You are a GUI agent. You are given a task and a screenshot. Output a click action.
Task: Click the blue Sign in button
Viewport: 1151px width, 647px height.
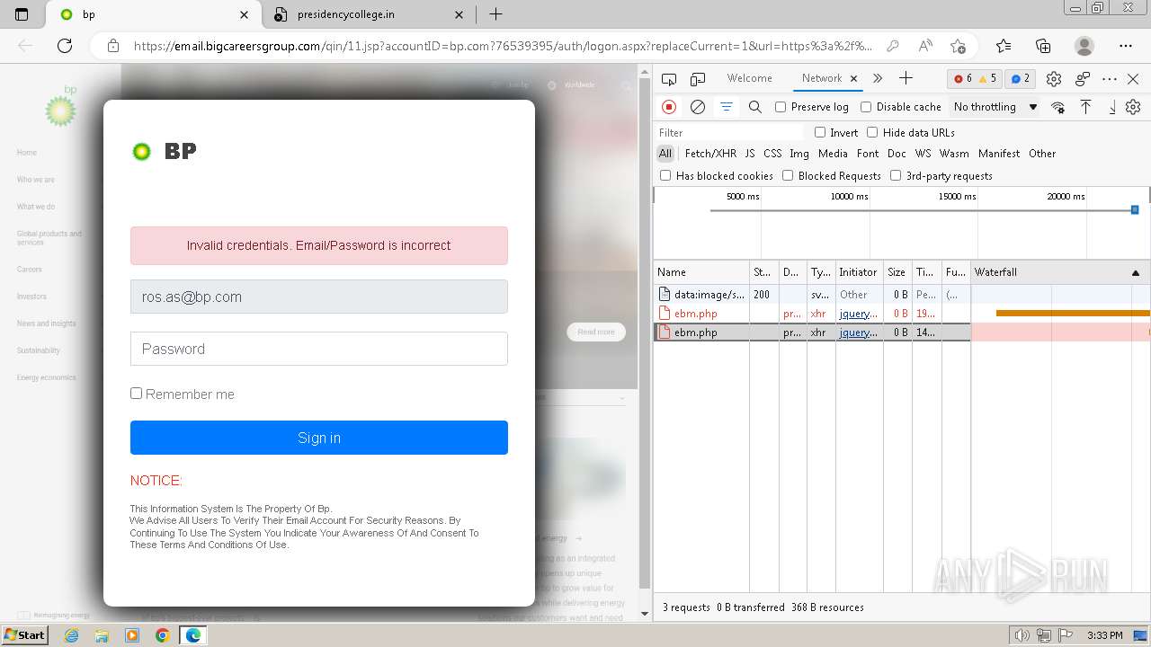(319, 438)
